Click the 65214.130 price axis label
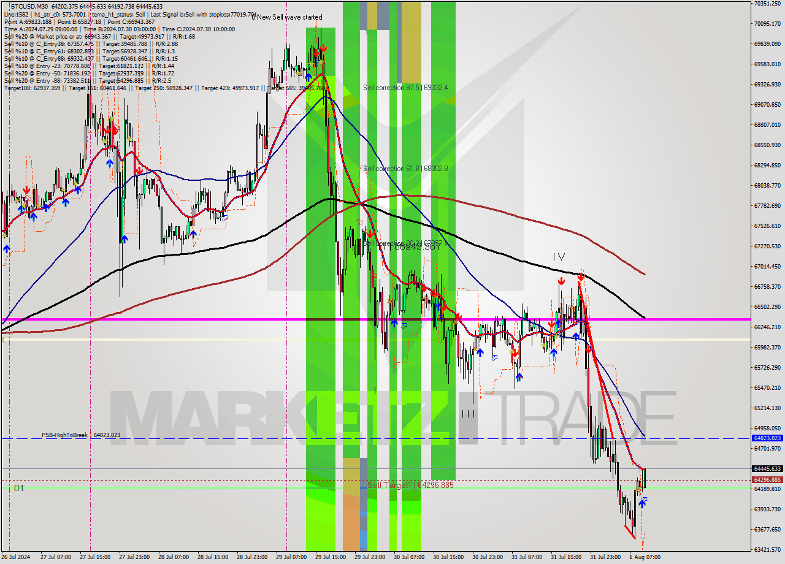 [767, 408]
